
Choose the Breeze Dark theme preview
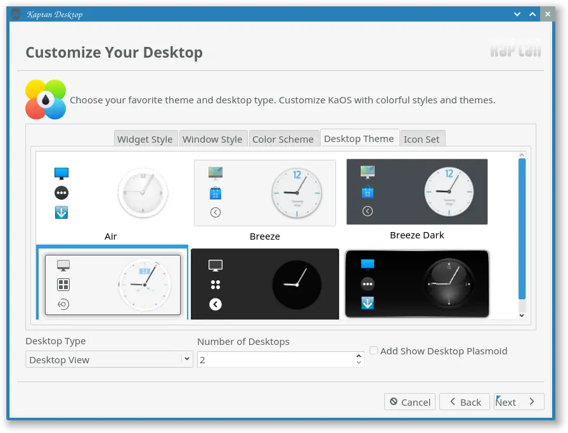[x=417, y=191]
